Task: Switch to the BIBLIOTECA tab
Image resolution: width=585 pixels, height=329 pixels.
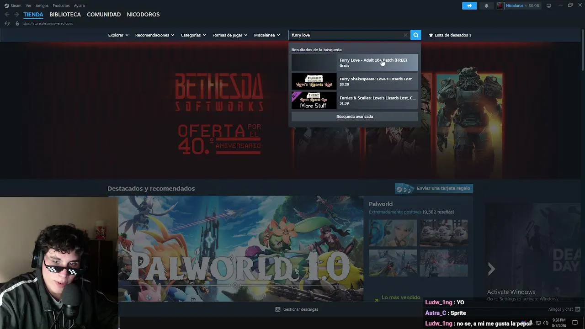Action: (65, 15)
